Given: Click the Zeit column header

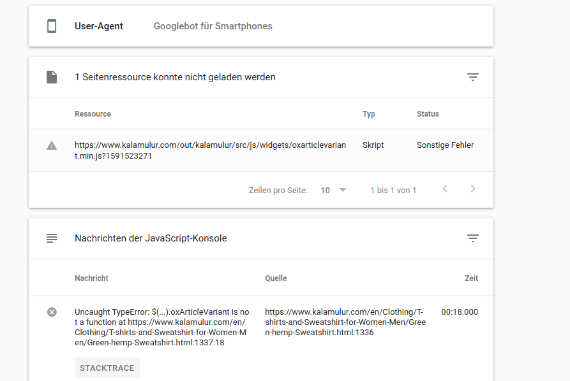Looking at the screenshot, I should [471, 278].
